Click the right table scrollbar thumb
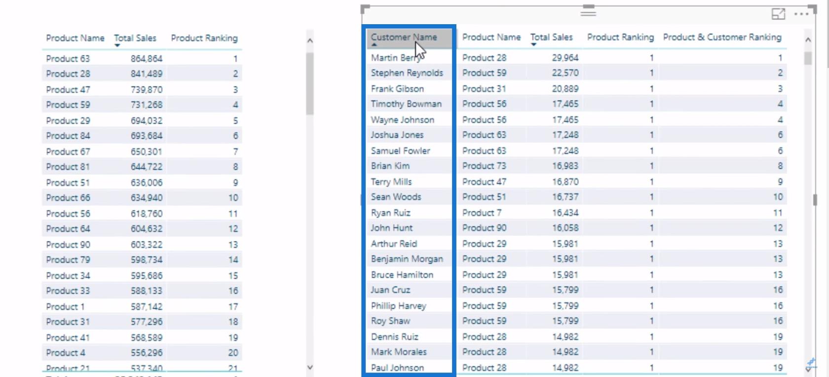Screen dimensions: 829x377 point(808,58)
